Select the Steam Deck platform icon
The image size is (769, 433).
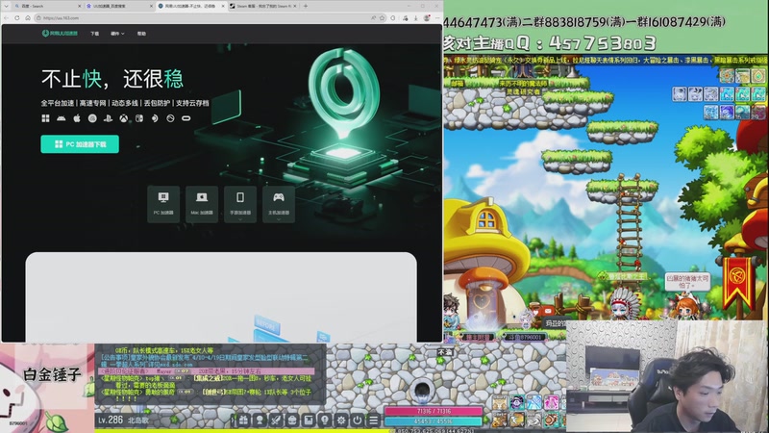coord(155,118)
